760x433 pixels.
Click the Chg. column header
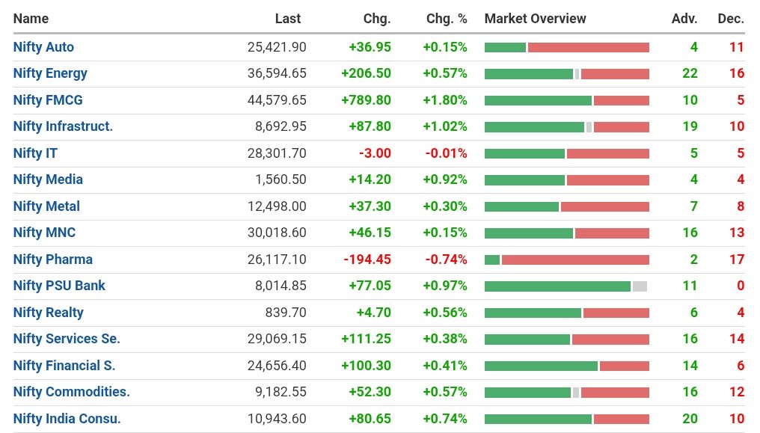pos(376,19)
